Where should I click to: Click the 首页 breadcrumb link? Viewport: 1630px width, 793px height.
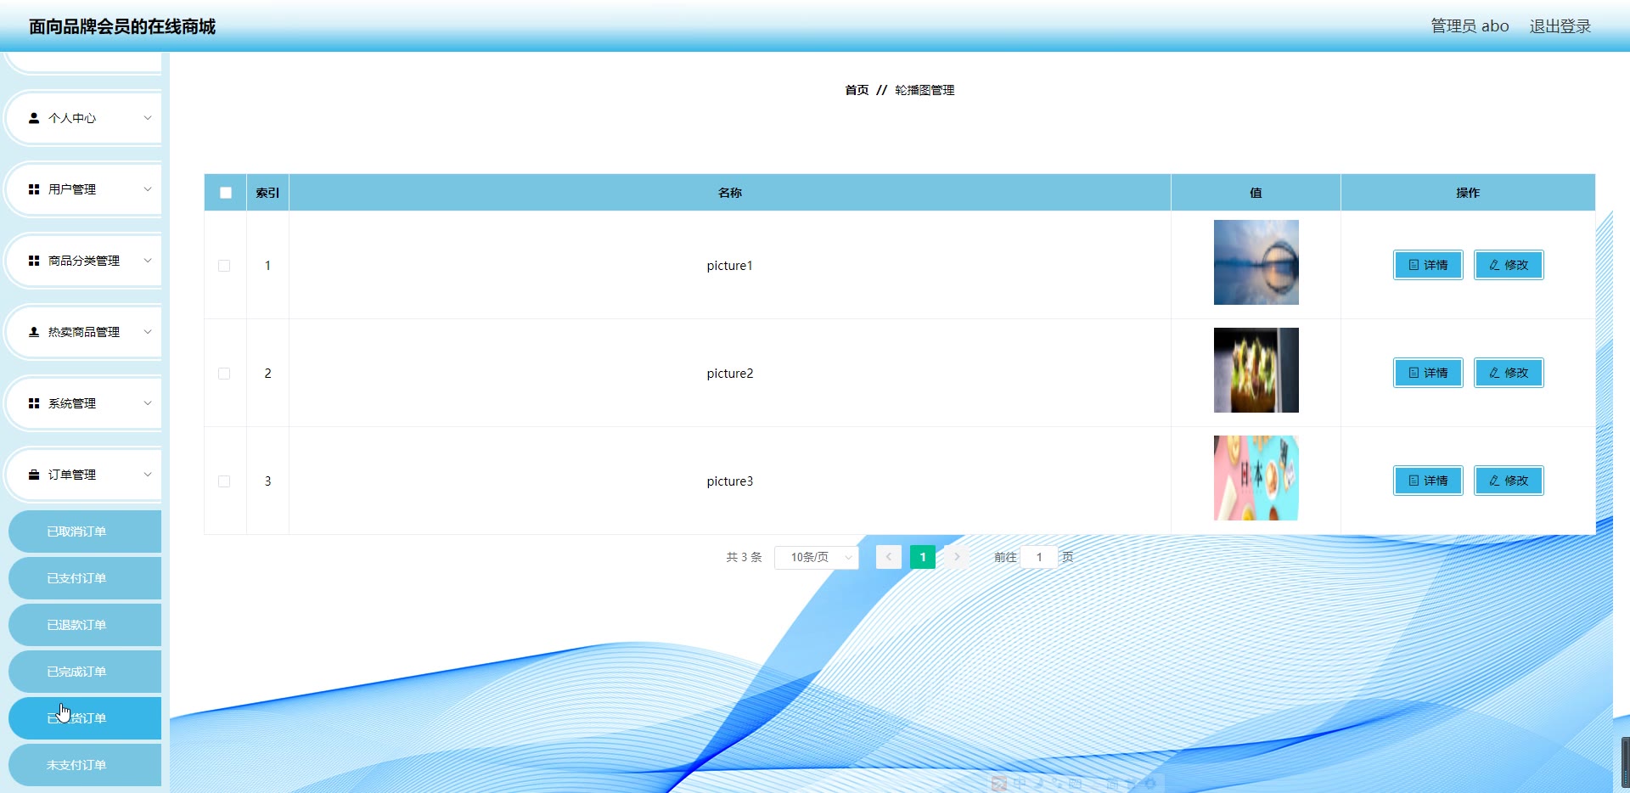857,90
